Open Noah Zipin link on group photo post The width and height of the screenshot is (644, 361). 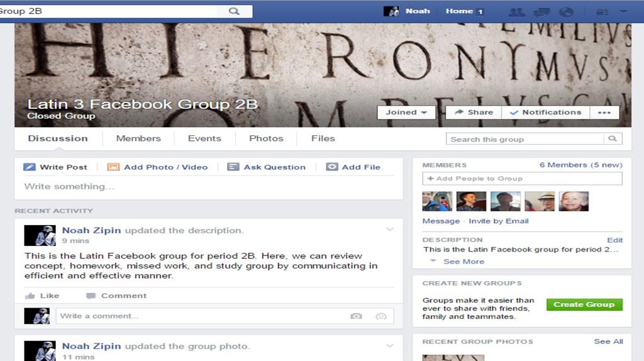[x=92, y=346]
